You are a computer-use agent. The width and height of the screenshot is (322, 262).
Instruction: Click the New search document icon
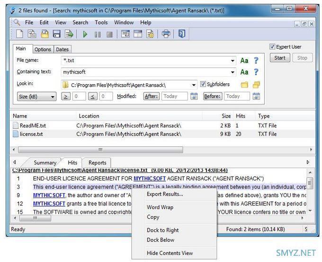coord(19,34)
